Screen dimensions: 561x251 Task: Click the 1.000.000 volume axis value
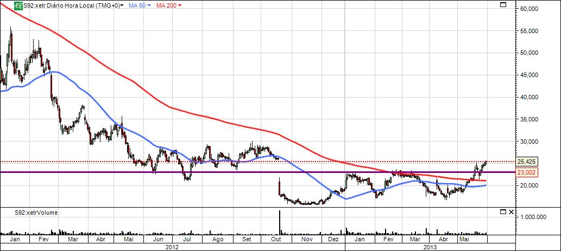[533, 217]
